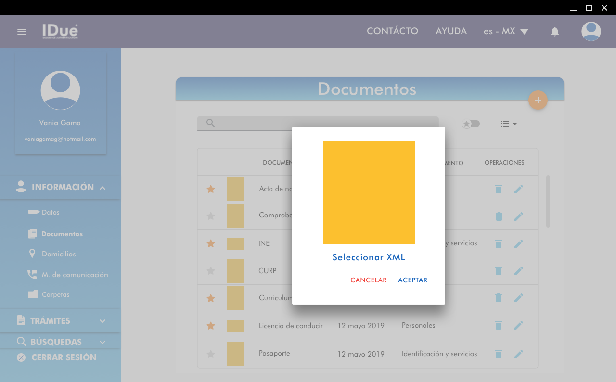Viewport: 616px width, 382px height.
Task: Open the hamburger menu icon
Action: pyautogui.click(x=22, y=32)
